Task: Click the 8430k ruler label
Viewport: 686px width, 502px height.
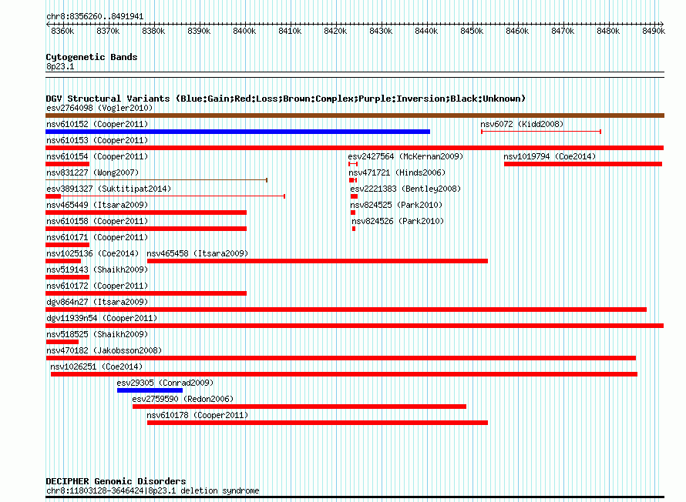Action: [x=381, y=31]
